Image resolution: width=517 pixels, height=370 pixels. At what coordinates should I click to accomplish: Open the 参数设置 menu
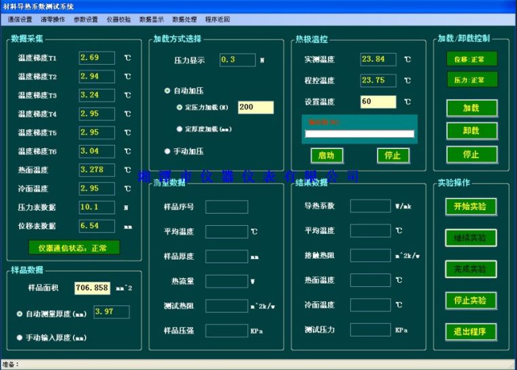(86, 20)
